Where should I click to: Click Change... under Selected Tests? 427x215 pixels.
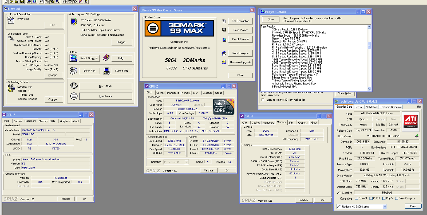pyautogui.click(x=54, y=75)
